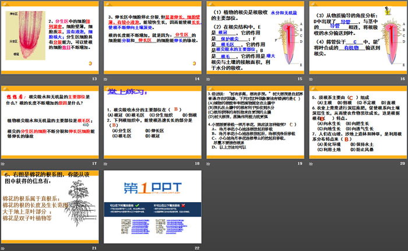408x251 pixels.
Task: Select slide 15 thumbnail with root diagram questions
Action: point(255,38)
